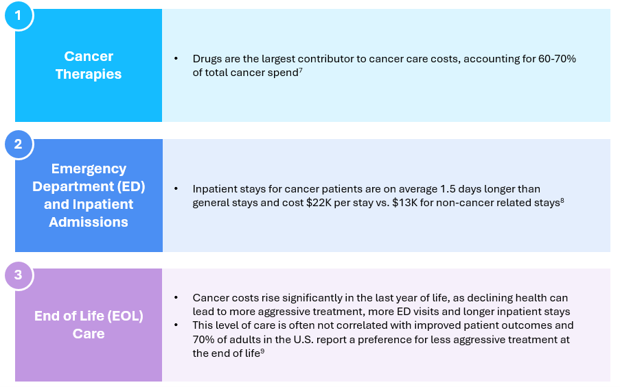This screenshot has width=620, height=387.
Task: Click the light lavender panel of section three
Action: [x=386, y=325]
